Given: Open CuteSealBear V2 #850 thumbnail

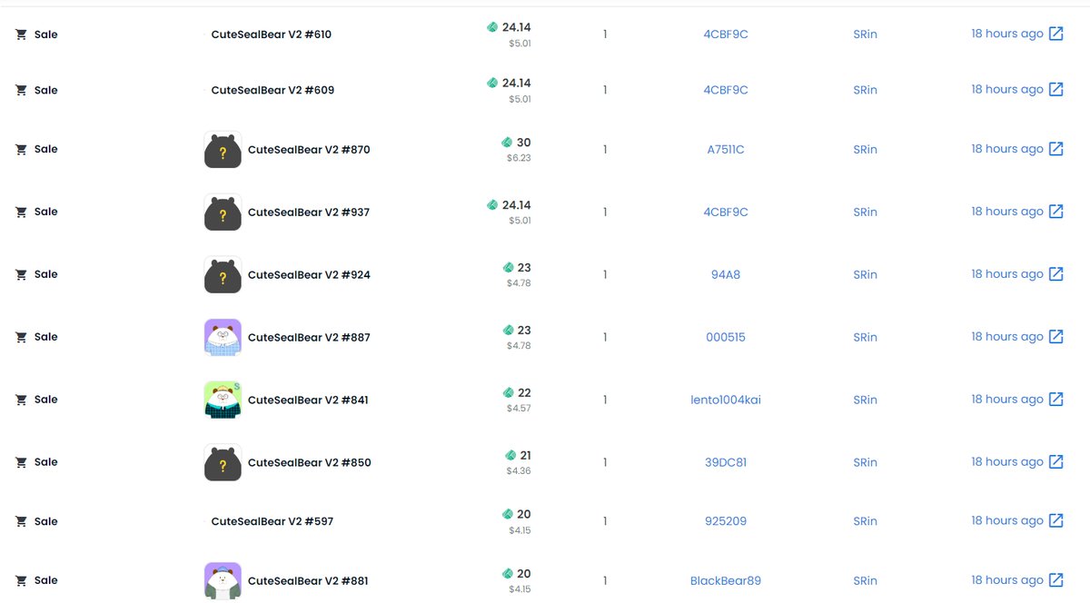Looking at the screenshot, I should pyautogui.click(x=223, y=462).
